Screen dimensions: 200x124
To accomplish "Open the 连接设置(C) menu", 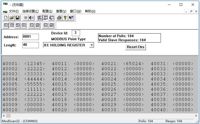I will [x=30, y=11].
